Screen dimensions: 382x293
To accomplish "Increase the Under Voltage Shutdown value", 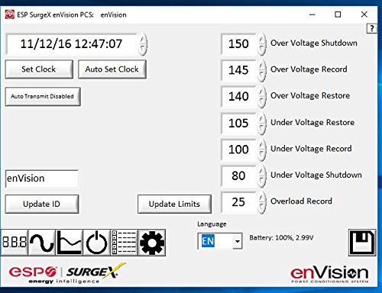I will (261, 171).
